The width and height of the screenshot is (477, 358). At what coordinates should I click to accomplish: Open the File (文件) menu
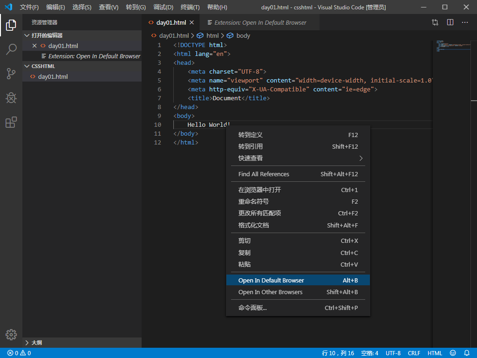[29, 7]
